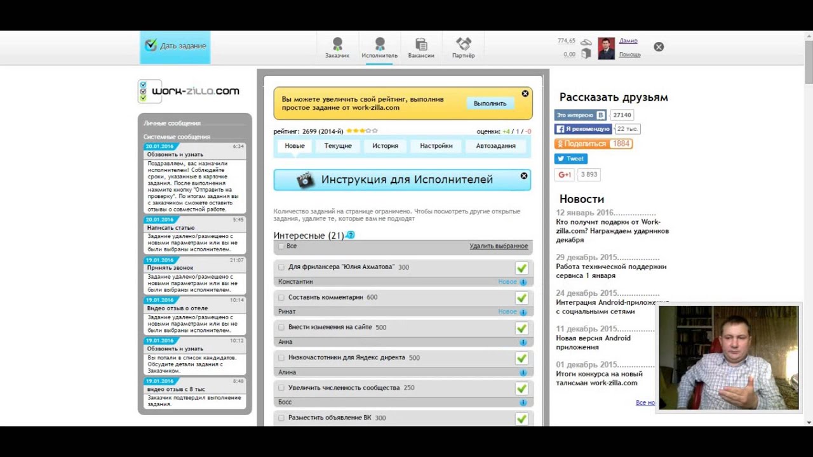
Task: Click the work-zilla.com logo
Action: 189,91
